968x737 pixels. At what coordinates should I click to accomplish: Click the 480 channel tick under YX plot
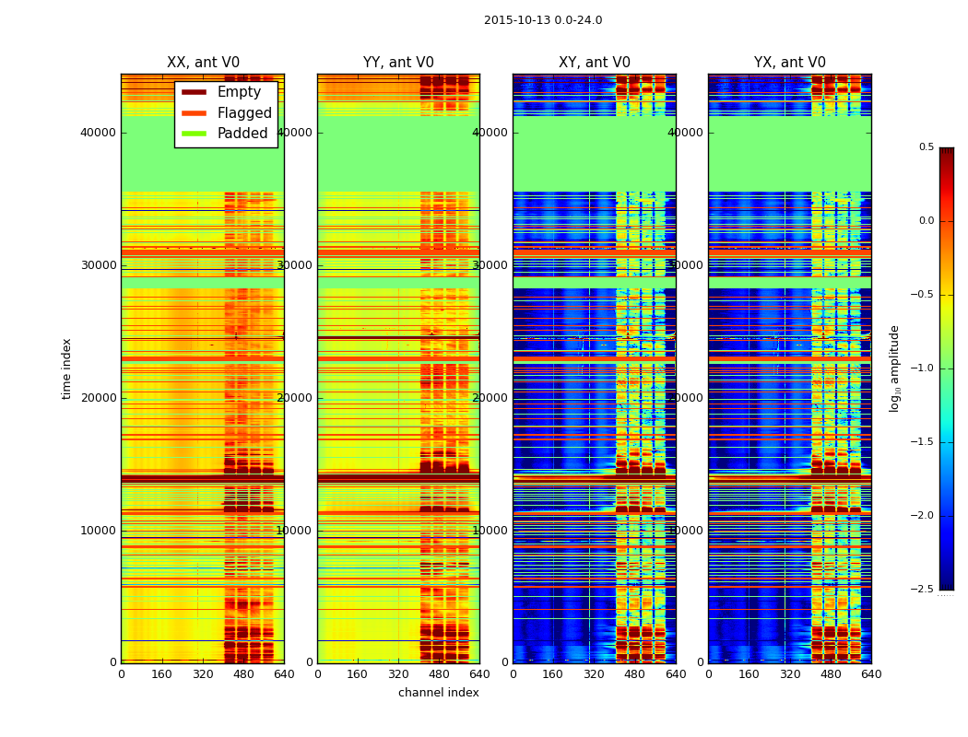pyautogui.click(x=831, y=674)
